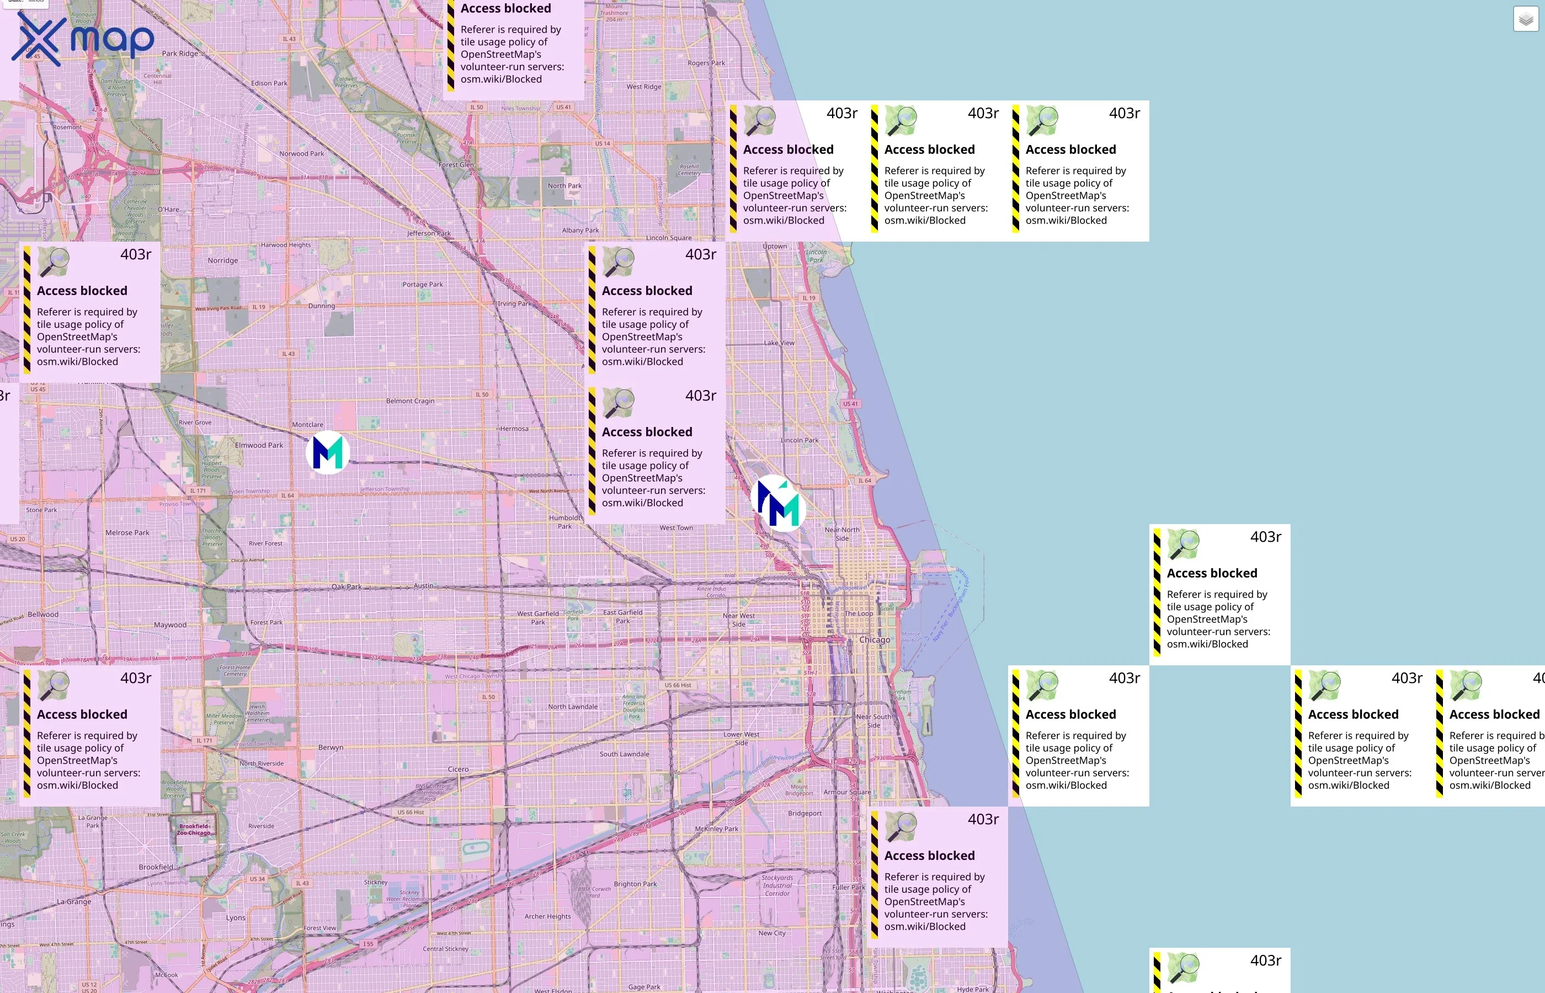Click the Lake View label
This screenshot has height=993, width=1545.
coord(779,343)
